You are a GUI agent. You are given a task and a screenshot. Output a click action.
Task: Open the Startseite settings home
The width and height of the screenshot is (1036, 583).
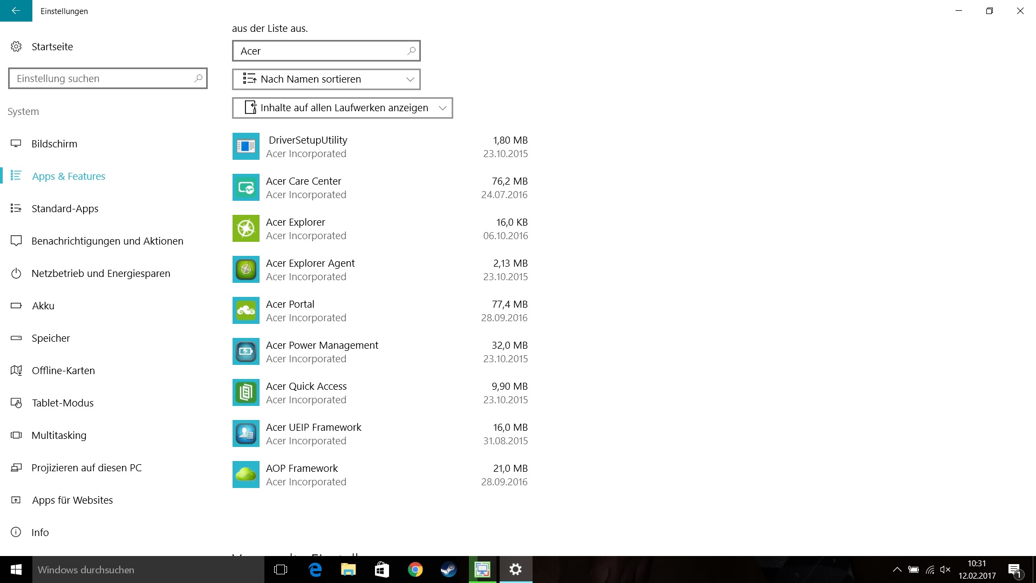tap(52, 47)
